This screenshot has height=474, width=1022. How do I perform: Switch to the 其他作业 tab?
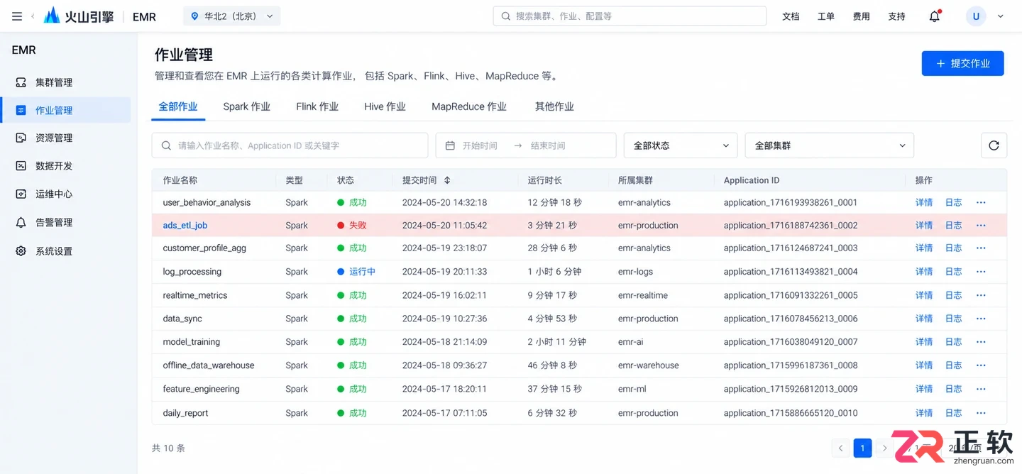pos(554,106)
